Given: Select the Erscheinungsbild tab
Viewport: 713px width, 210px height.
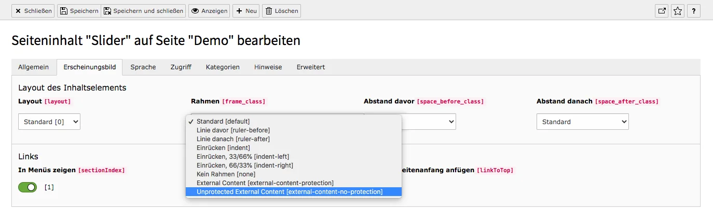Looking at the screenshot, I should pyautogui.click(x=89, y=67).
